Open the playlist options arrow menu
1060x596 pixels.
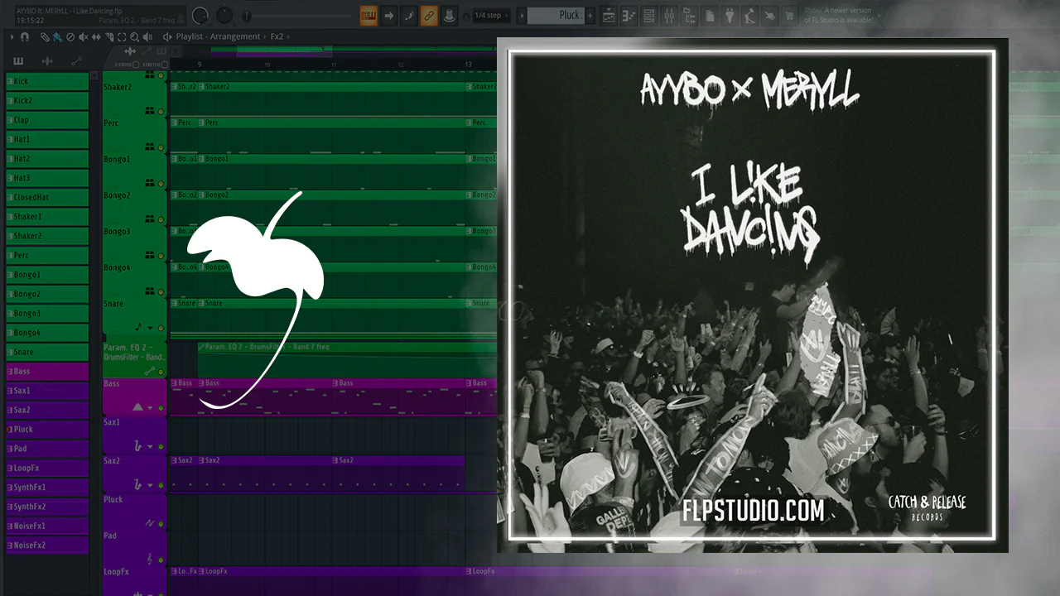[12, 37]
